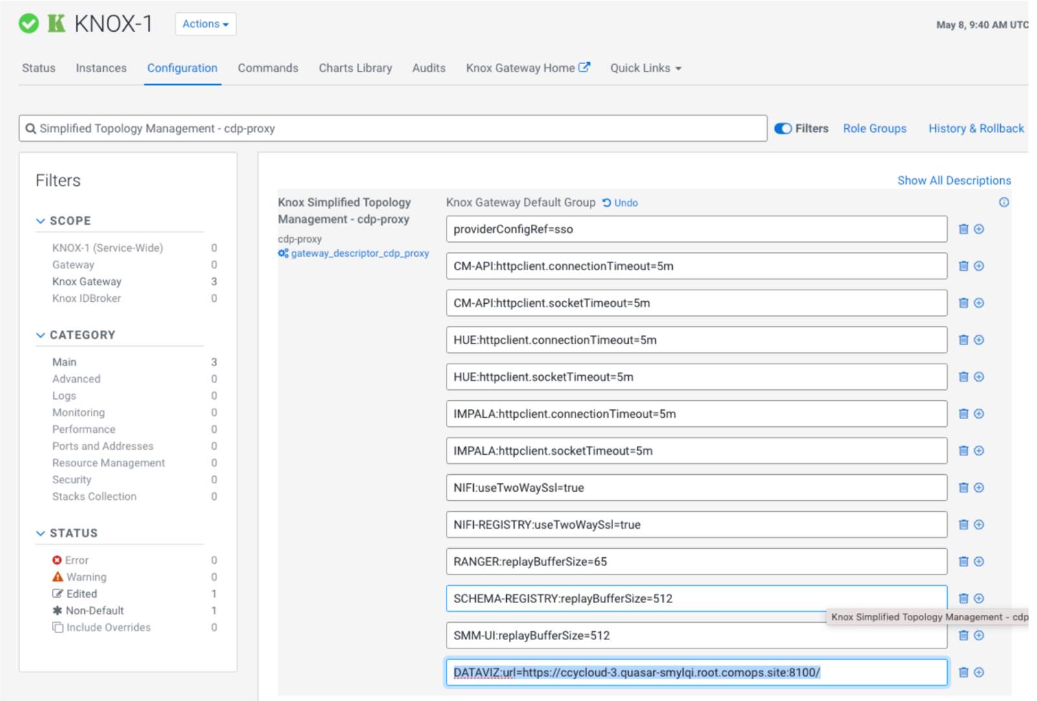Add a row after providerConfigRef=sso using its plus icon
1037x701 pixels.
pos(979,229)
